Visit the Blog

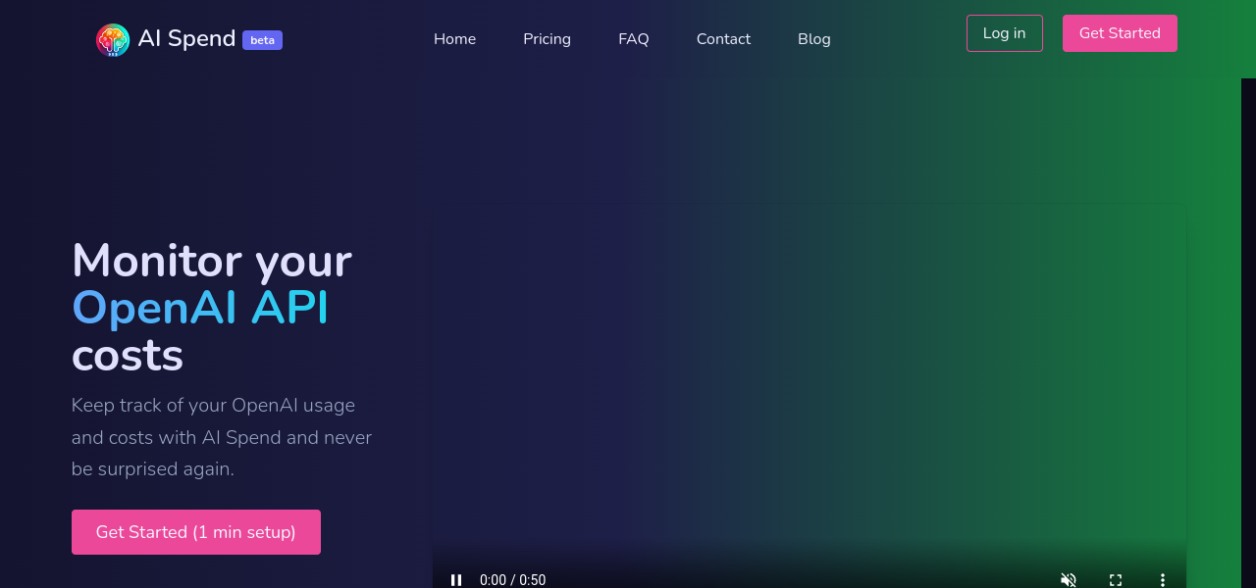click(x=813, y=39)
